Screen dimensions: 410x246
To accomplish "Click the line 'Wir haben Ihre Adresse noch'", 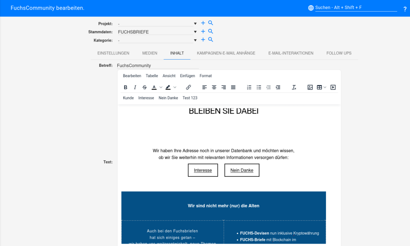I will point(223,151).
